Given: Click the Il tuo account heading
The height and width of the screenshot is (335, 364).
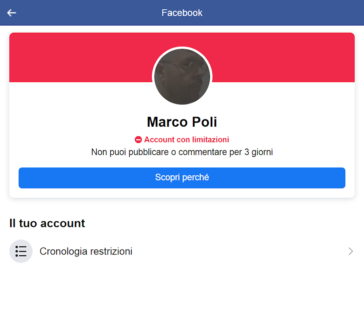Looking at the screenshot, I should pos(47,223).
